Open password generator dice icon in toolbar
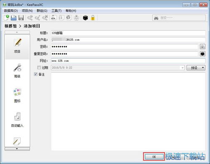210x164 pixels. (x=85, y=18)
